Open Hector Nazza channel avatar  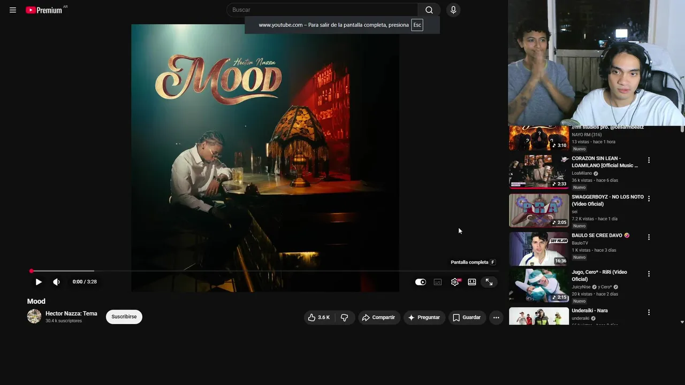34,317
